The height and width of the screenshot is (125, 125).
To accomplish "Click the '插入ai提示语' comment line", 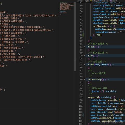I will tap(99, 73).
